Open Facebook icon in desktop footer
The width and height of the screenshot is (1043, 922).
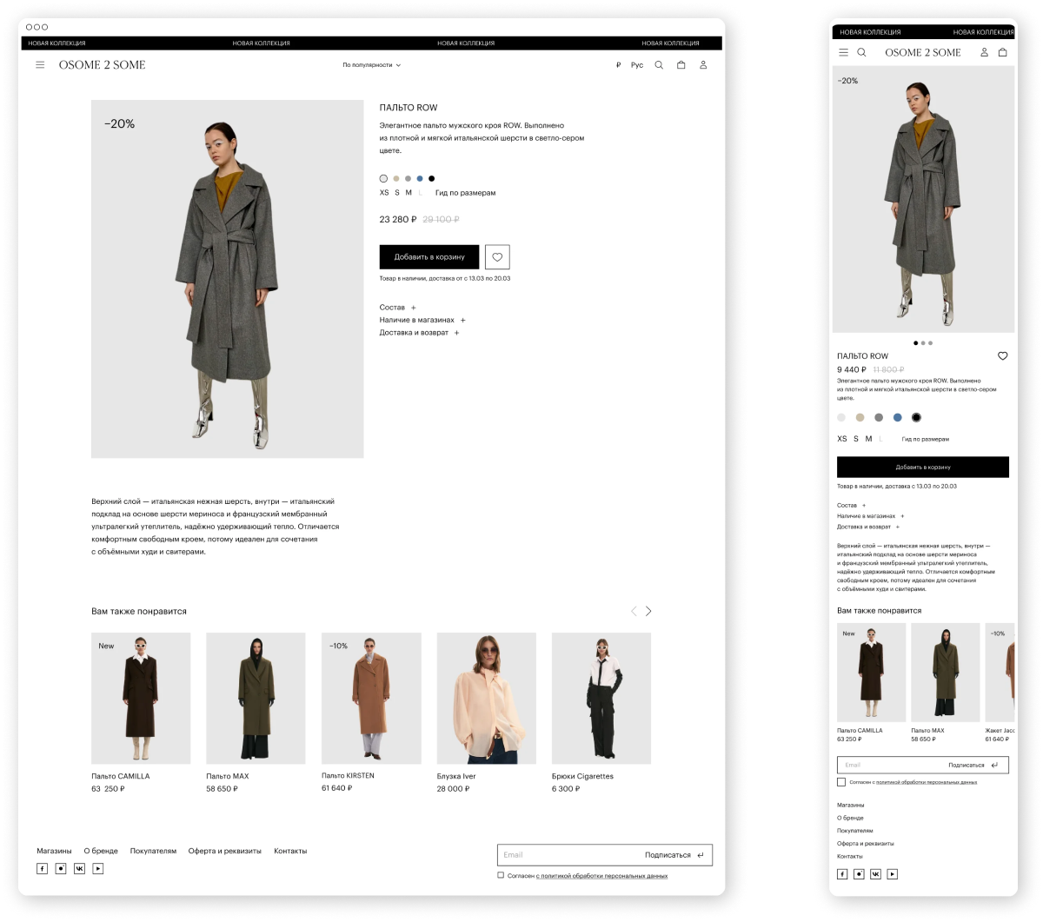(42, 868)
